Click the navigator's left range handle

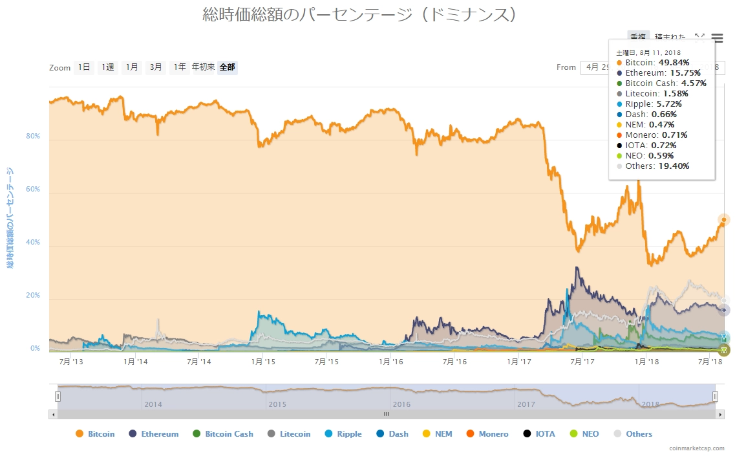[x=58, y=396]
